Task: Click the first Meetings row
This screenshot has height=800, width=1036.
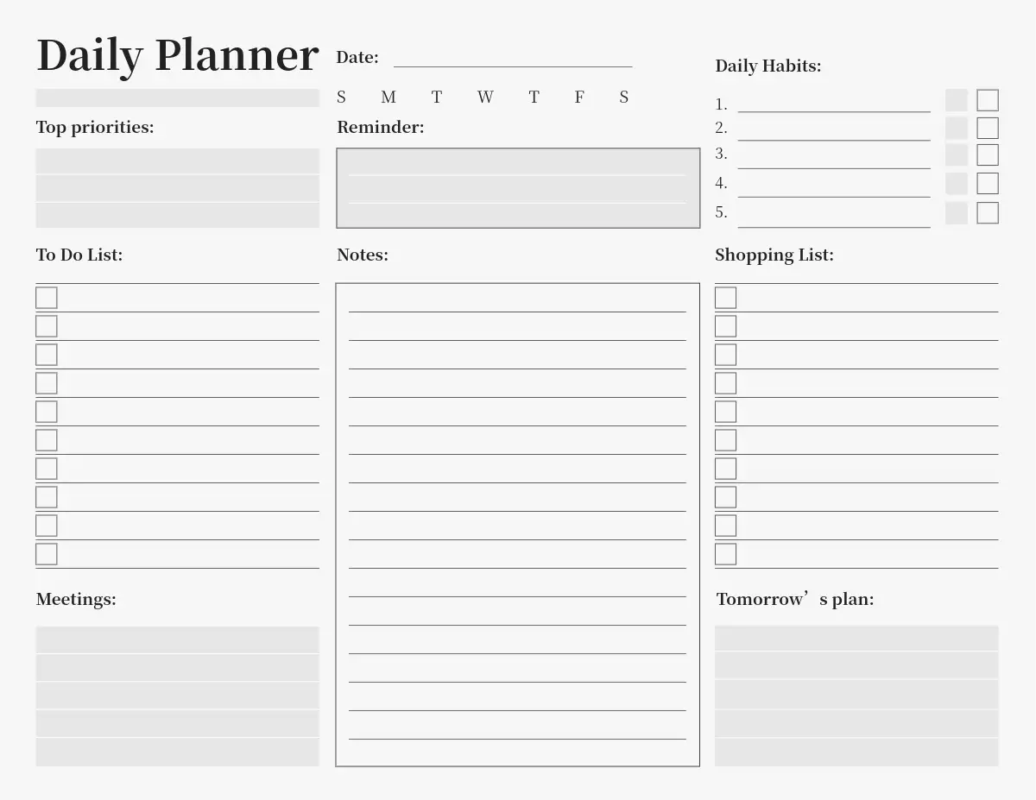Action: (x=177, y=640)
